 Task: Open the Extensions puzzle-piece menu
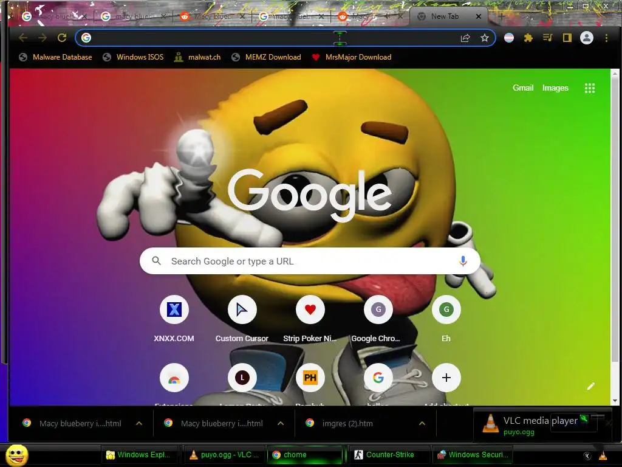[x=528, y=38]
